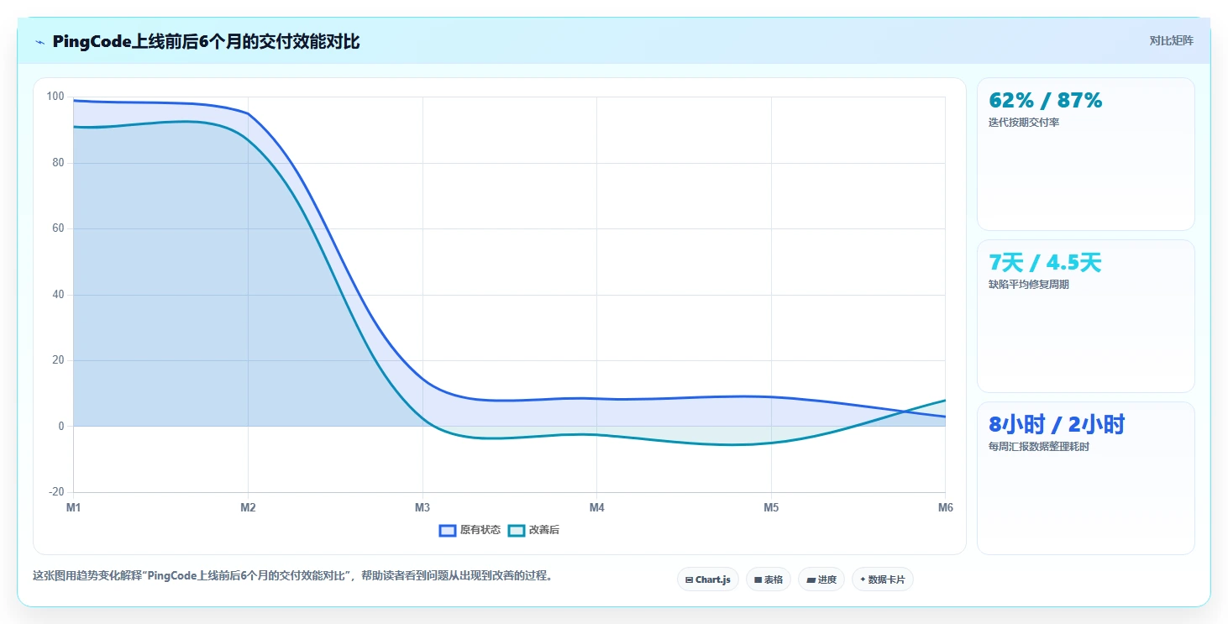Click the 数据卡片 sparkle icon
This screenshot has height=624, width=1228.
[863, 579]
